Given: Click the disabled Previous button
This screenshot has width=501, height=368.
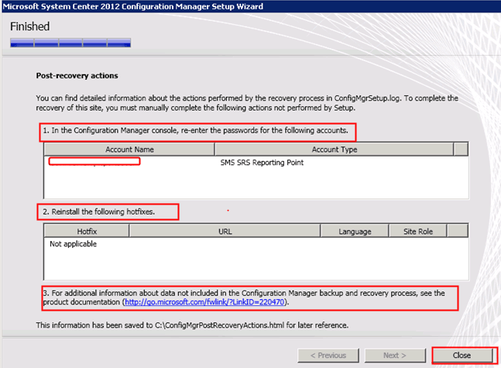Looking at the screenshot, I should (x=328, y=355).
